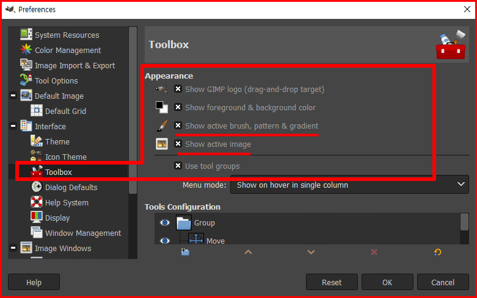Click the Help System lifebuoy icon
The width and height of the screenshot is (477, 298).
(37, 202)
